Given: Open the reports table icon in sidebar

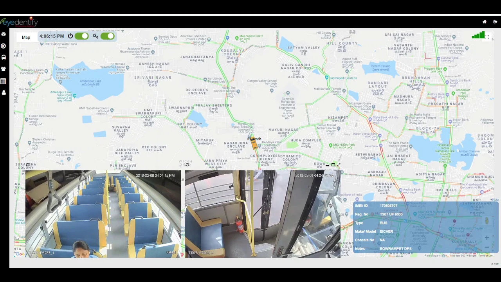Looking at the screenshot, I should (4, 81).
